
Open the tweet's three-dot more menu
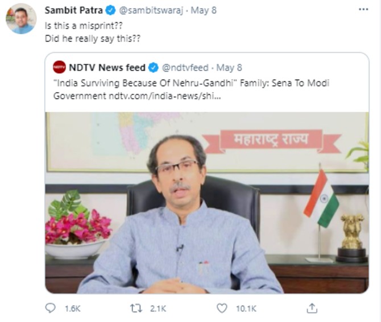coord(363,10)
